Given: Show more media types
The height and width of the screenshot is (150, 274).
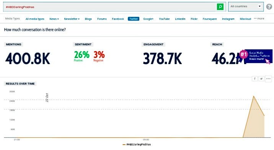Looking at the screenshot, I should pyautogui.click(x=259, y=18).
